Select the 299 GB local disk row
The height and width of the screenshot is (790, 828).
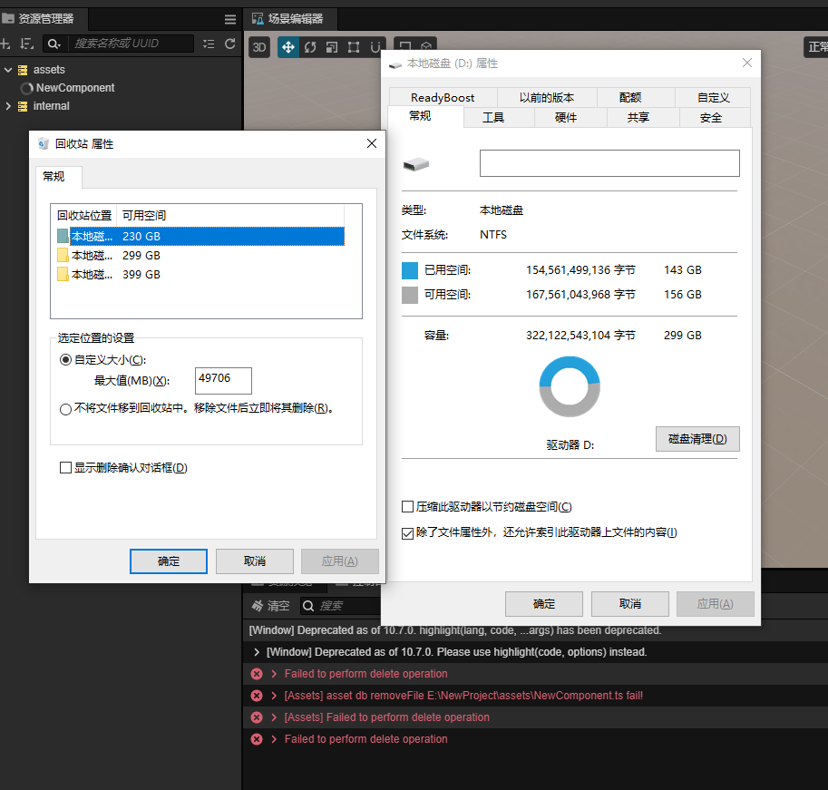200,256
